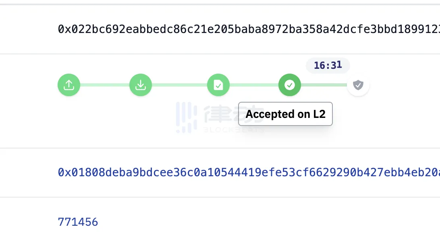Click the small BLOCKBEATS watermark caption
440x235 pixels.
(x=226, y=130)
